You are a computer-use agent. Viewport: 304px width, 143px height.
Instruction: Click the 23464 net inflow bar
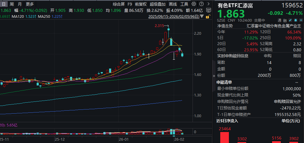(x=224, y=137)
